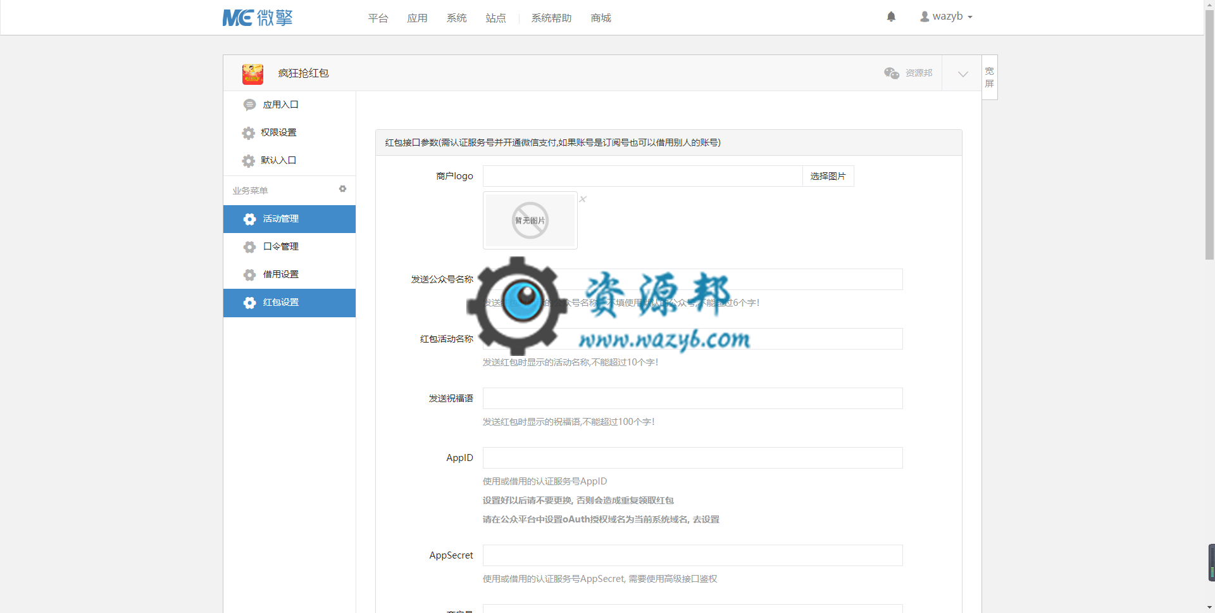The image size is (1215, 613).
Task: Click the 口令管理 gear icon
Action: [x=250, y=247]
